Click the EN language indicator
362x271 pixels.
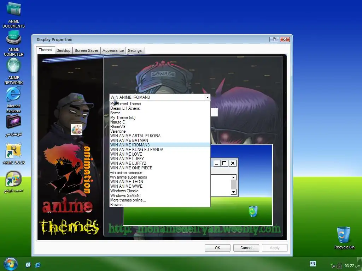point(313,263)
